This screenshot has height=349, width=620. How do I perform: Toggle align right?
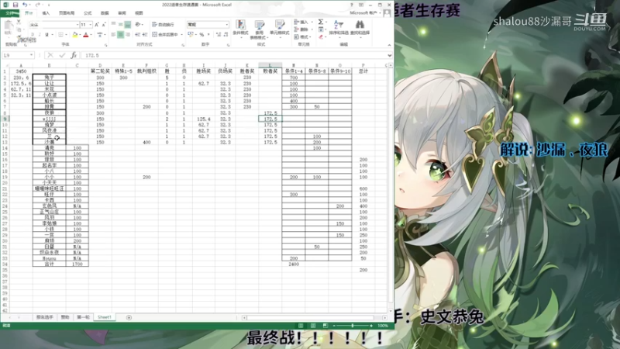tap(128, 35)
